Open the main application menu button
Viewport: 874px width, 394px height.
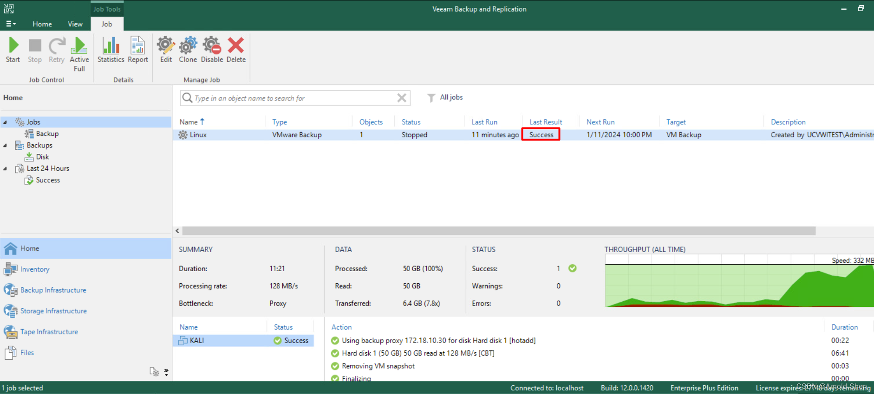[x=11, y=24]
